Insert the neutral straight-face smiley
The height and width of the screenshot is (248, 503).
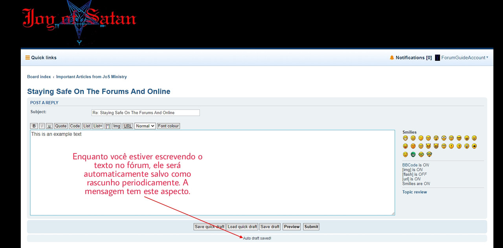(405, 154)
